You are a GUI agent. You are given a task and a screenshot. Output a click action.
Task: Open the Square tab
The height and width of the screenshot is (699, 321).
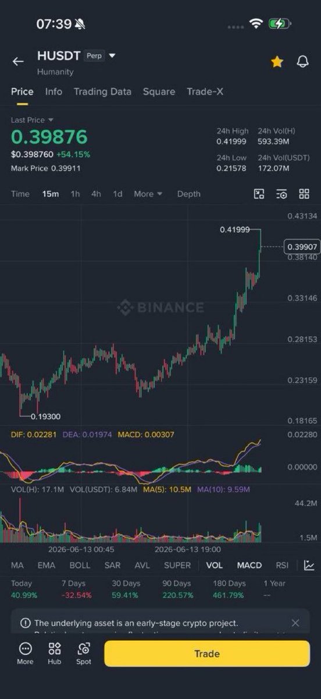point(159,91)
